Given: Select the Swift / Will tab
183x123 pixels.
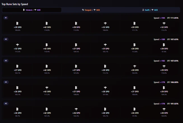Looking at the screenshot, I should point(150,10).
